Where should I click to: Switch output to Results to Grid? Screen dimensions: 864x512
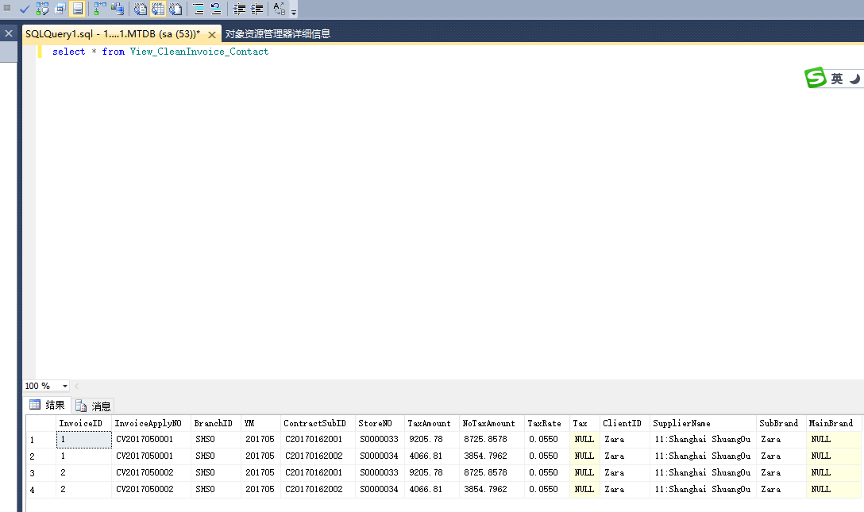coord(158,9)
